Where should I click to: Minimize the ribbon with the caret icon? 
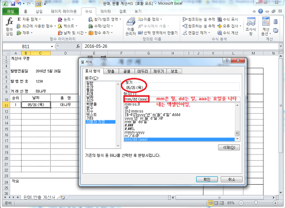point(254,11)
